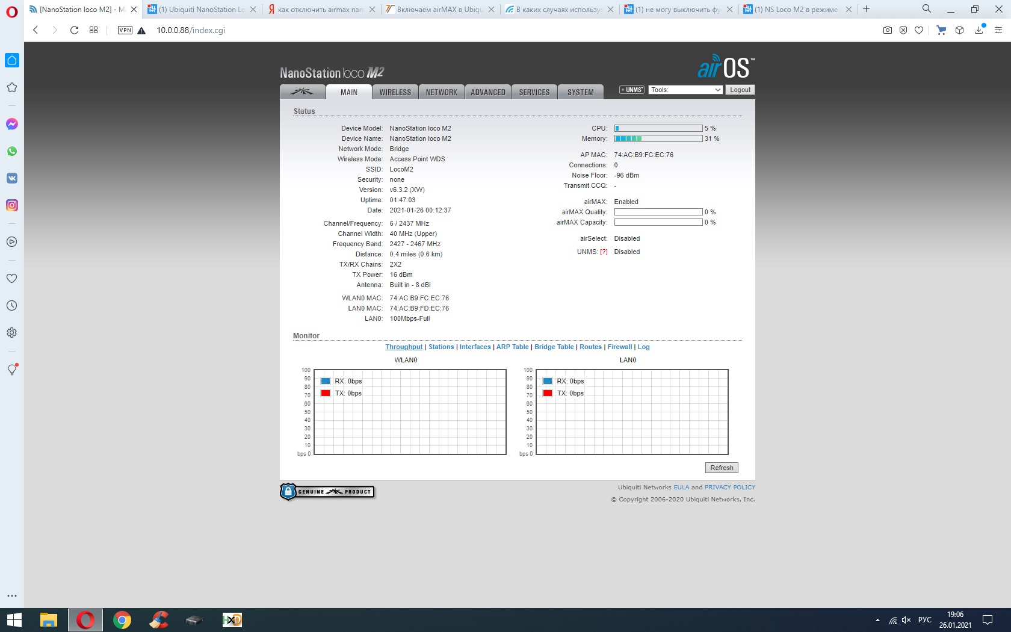Switch to the Yandex airmax search tab
This screenshot has width=1011, height=632.
pos(322,9)
